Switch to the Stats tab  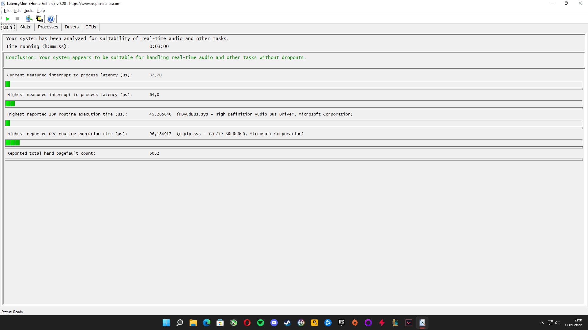tap(25, 27)
